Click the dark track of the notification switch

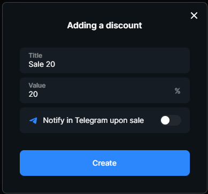175,120
